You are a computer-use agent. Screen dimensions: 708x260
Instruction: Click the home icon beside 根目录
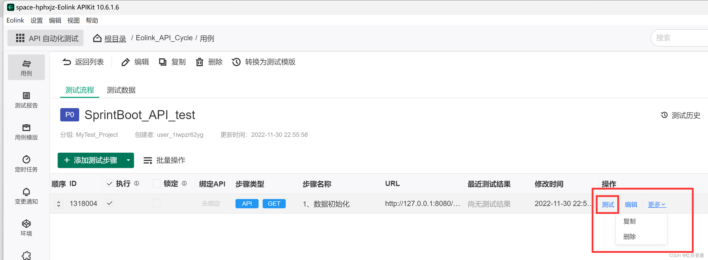click(x=97, y=38)
